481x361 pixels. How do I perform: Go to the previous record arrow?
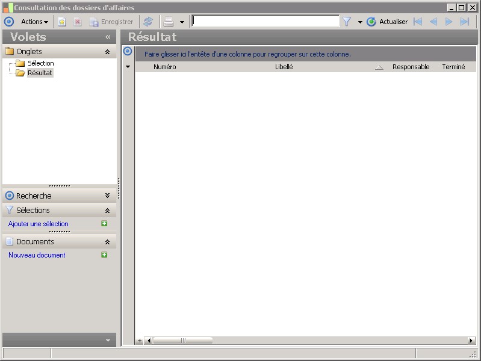pyautogui.click(x=433, y=22)
